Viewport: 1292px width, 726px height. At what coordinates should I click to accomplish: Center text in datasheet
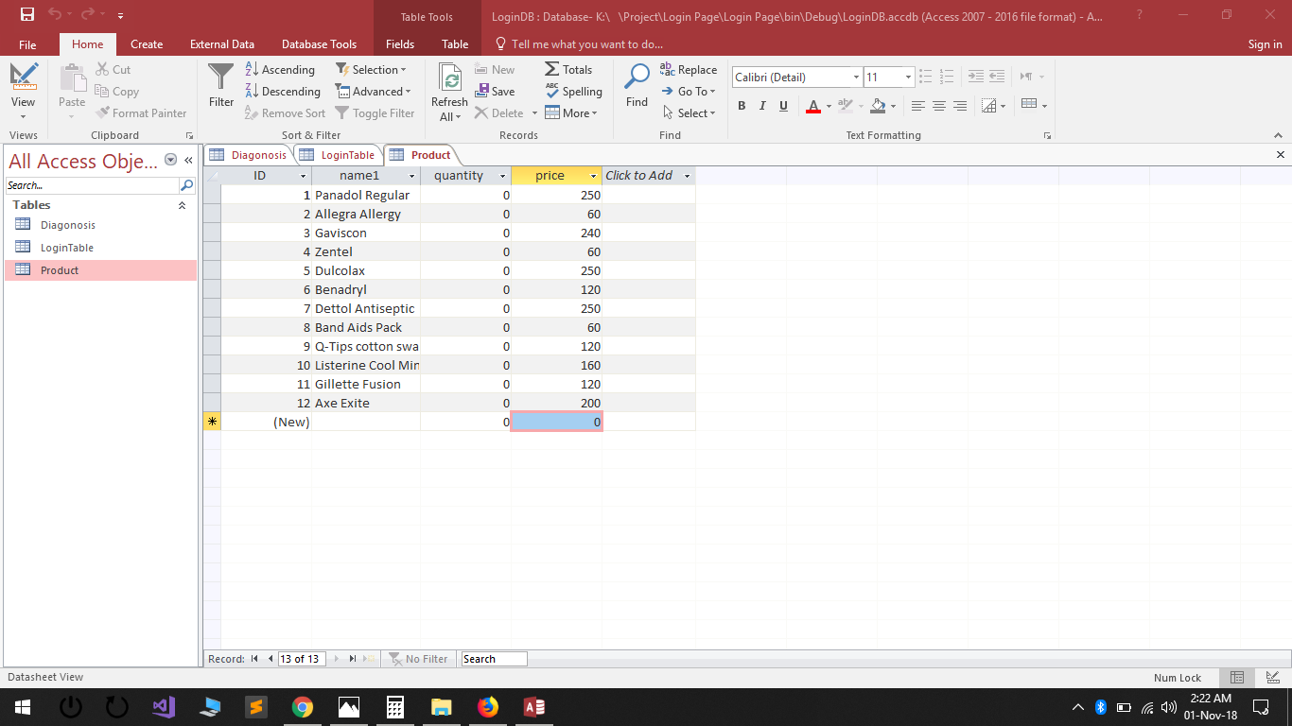(938, 106)
